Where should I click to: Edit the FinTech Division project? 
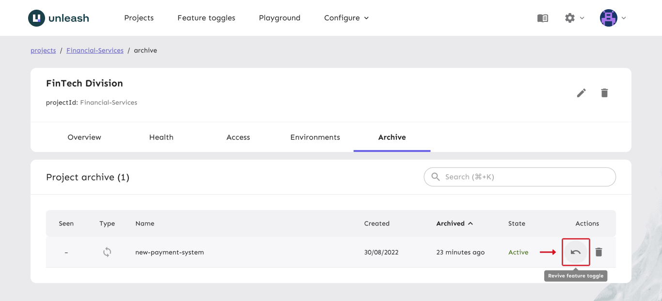(582, 93)
